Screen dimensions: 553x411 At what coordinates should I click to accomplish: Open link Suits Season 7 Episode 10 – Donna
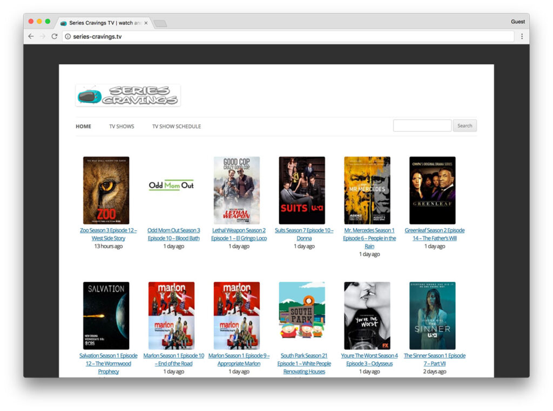304,234
